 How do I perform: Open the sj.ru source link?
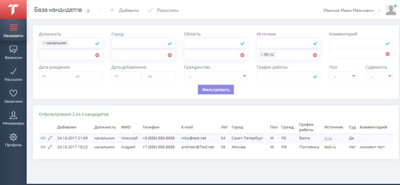click(x=328, y=138)
